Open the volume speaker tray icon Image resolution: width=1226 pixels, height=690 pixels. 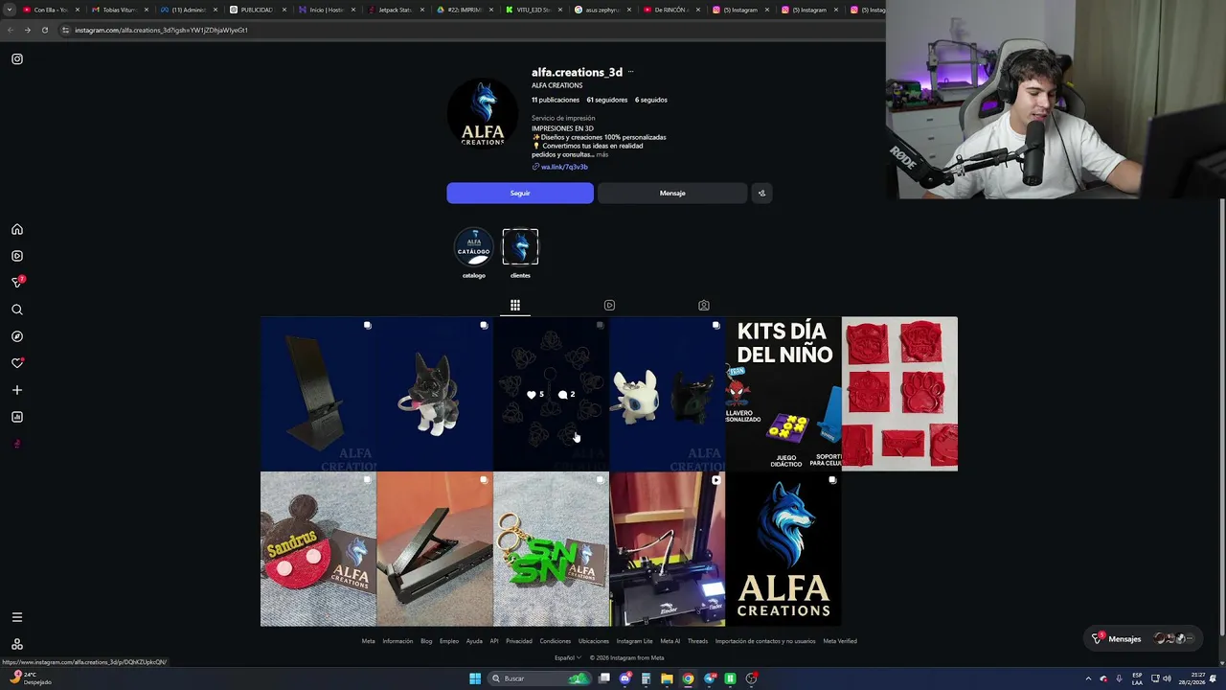1167,678
